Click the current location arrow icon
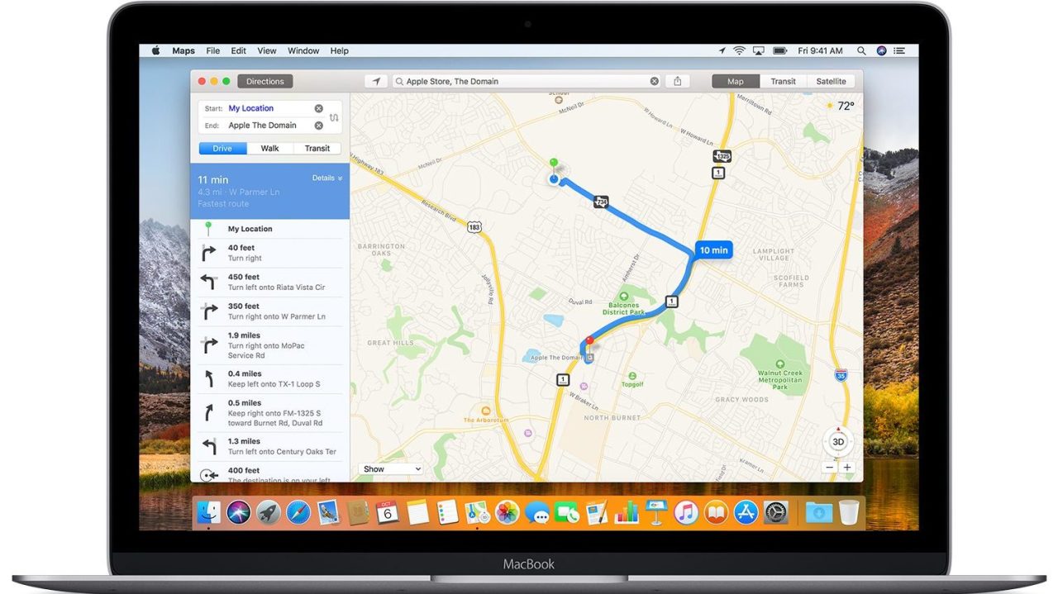1058x594 pixels. click(x=377, y=82)
